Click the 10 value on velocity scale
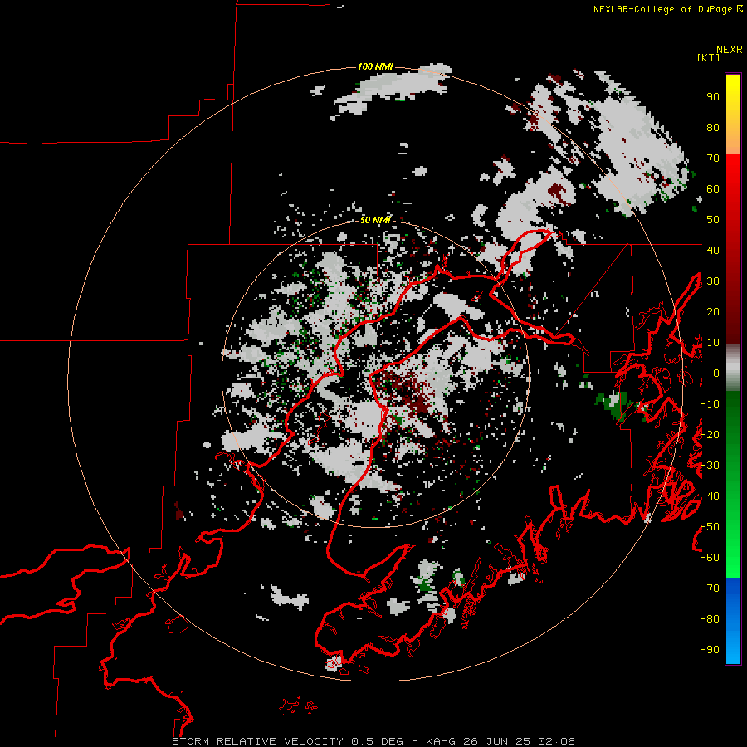The image size is (747, 747). click(x=713, y=343)
